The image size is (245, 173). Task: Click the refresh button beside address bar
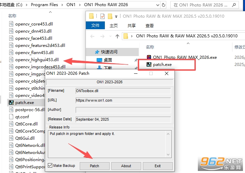coord(164,5)
